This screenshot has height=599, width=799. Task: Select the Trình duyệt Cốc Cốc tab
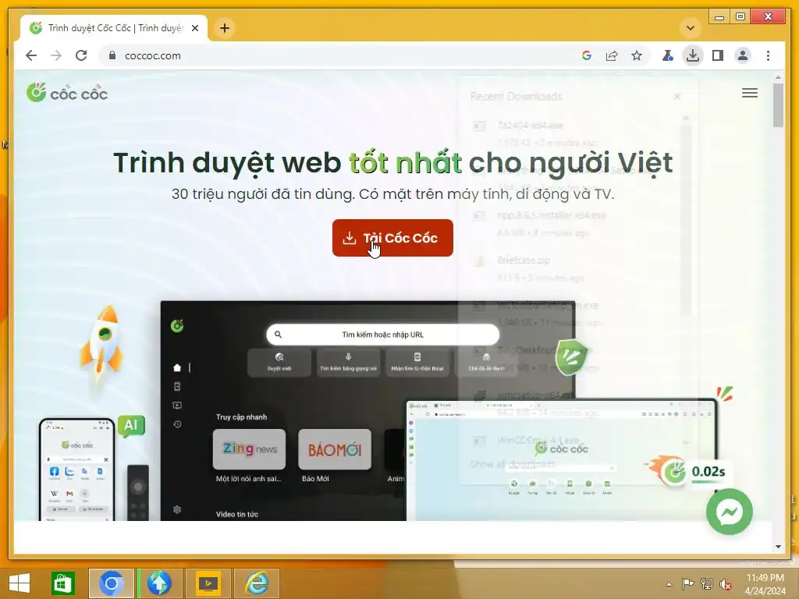[x=114, y=28]
